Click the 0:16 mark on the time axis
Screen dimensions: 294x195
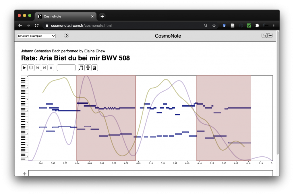[224, 163]
